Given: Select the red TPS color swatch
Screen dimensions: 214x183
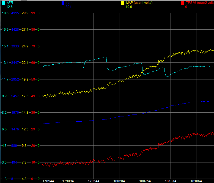Looking at the screenshot, I should pos(182,3).
